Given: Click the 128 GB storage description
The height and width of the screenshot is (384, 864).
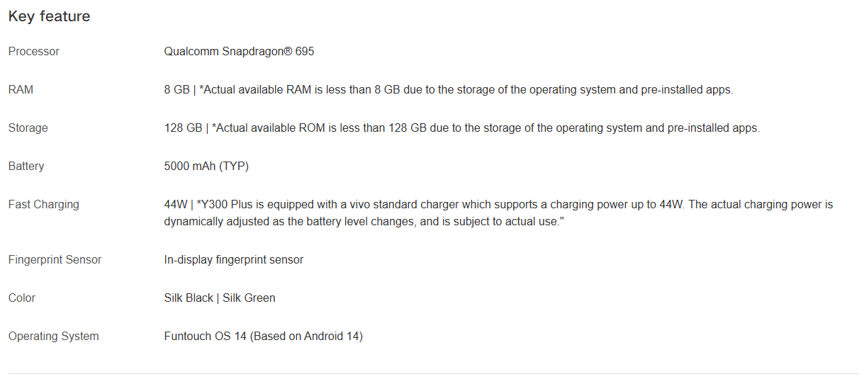Looking at the screenshot, I should (462, 128).
